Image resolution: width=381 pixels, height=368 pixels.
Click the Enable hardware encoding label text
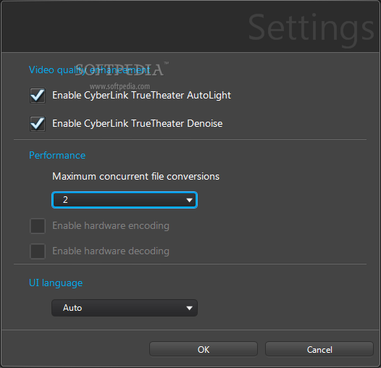click(111, 226)
